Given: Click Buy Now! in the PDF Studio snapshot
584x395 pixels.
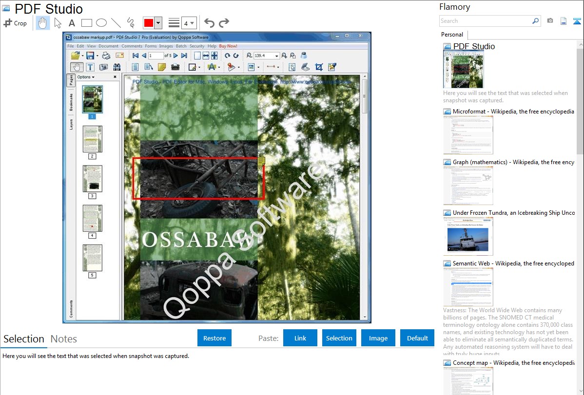Looking at the screenshot, I should click(228, 46).
